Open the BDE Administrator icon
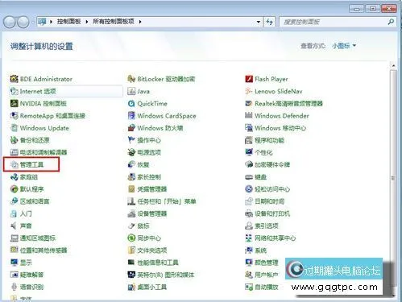This screenshot has height=302, width=402. [x=14, y=79]
